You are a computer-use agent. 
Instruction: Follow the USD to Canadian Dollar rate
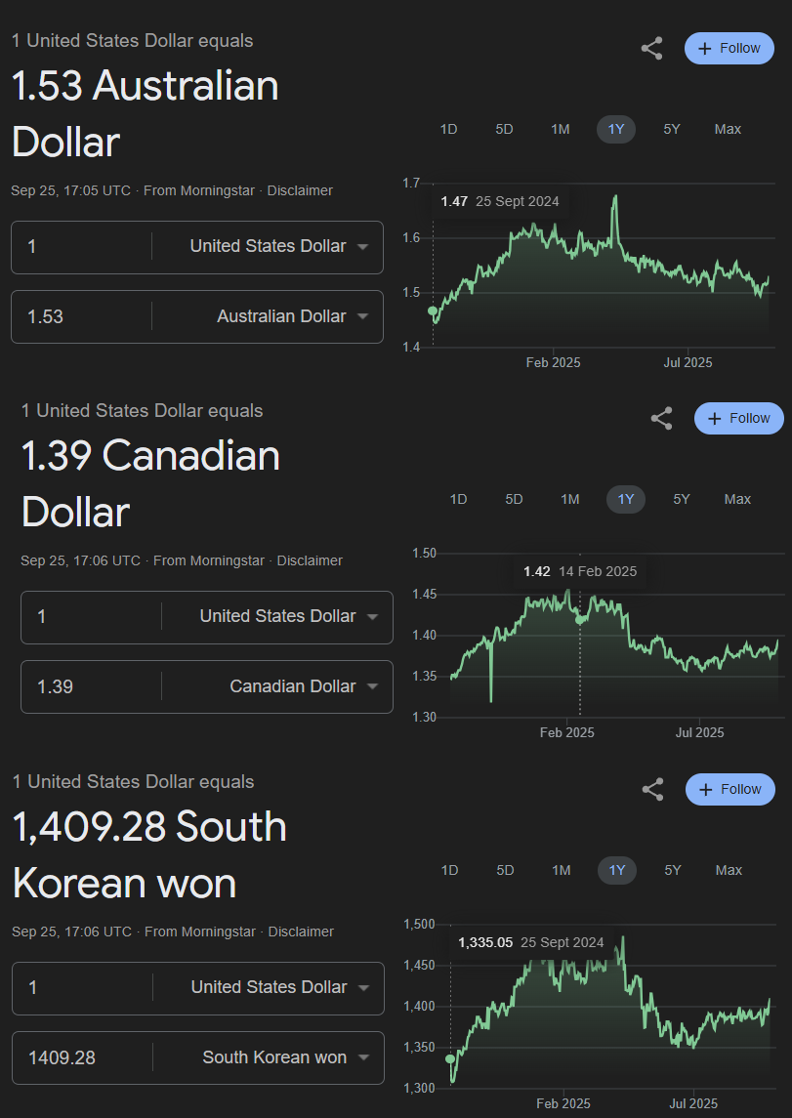(739, 419)
